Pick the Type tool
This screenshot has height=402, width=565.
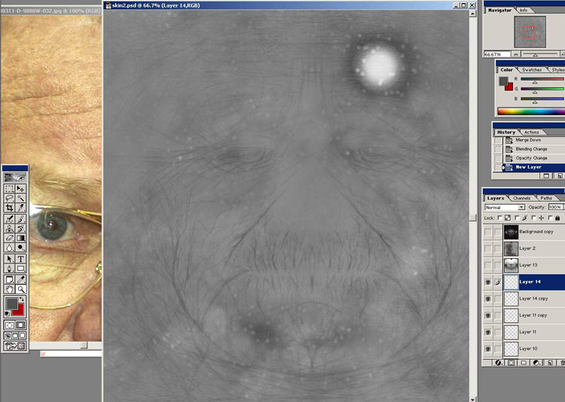(20, 258)
